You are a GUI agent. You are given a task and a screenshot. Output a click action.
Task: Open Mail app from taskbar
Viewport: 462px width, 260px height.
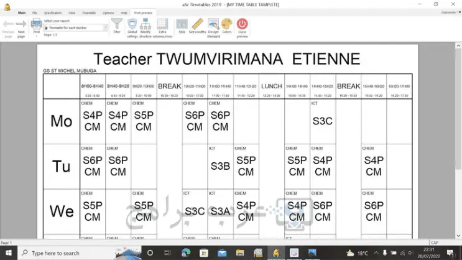click(222, 253)
